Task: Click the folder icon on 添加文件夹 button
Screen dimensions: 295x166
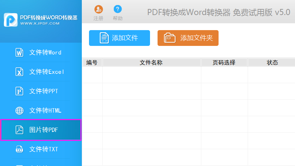Action: (x=169, y=38)
